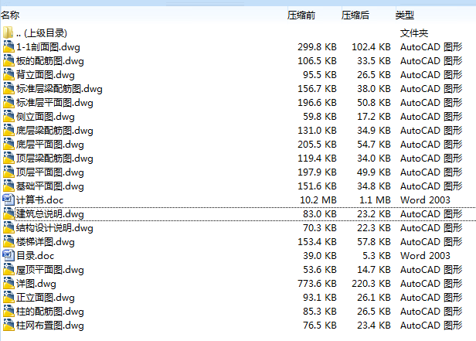476x341 pixels.
Task: Select the 建筑总说明.dwg file icon
Action: click(x=8, y=213)
